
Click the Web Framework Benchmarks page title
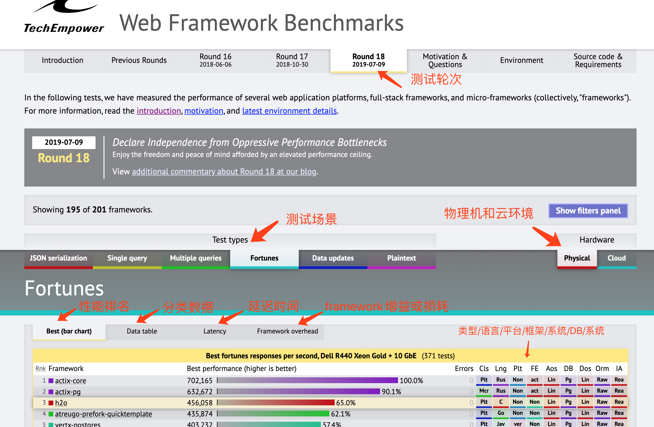261,23
